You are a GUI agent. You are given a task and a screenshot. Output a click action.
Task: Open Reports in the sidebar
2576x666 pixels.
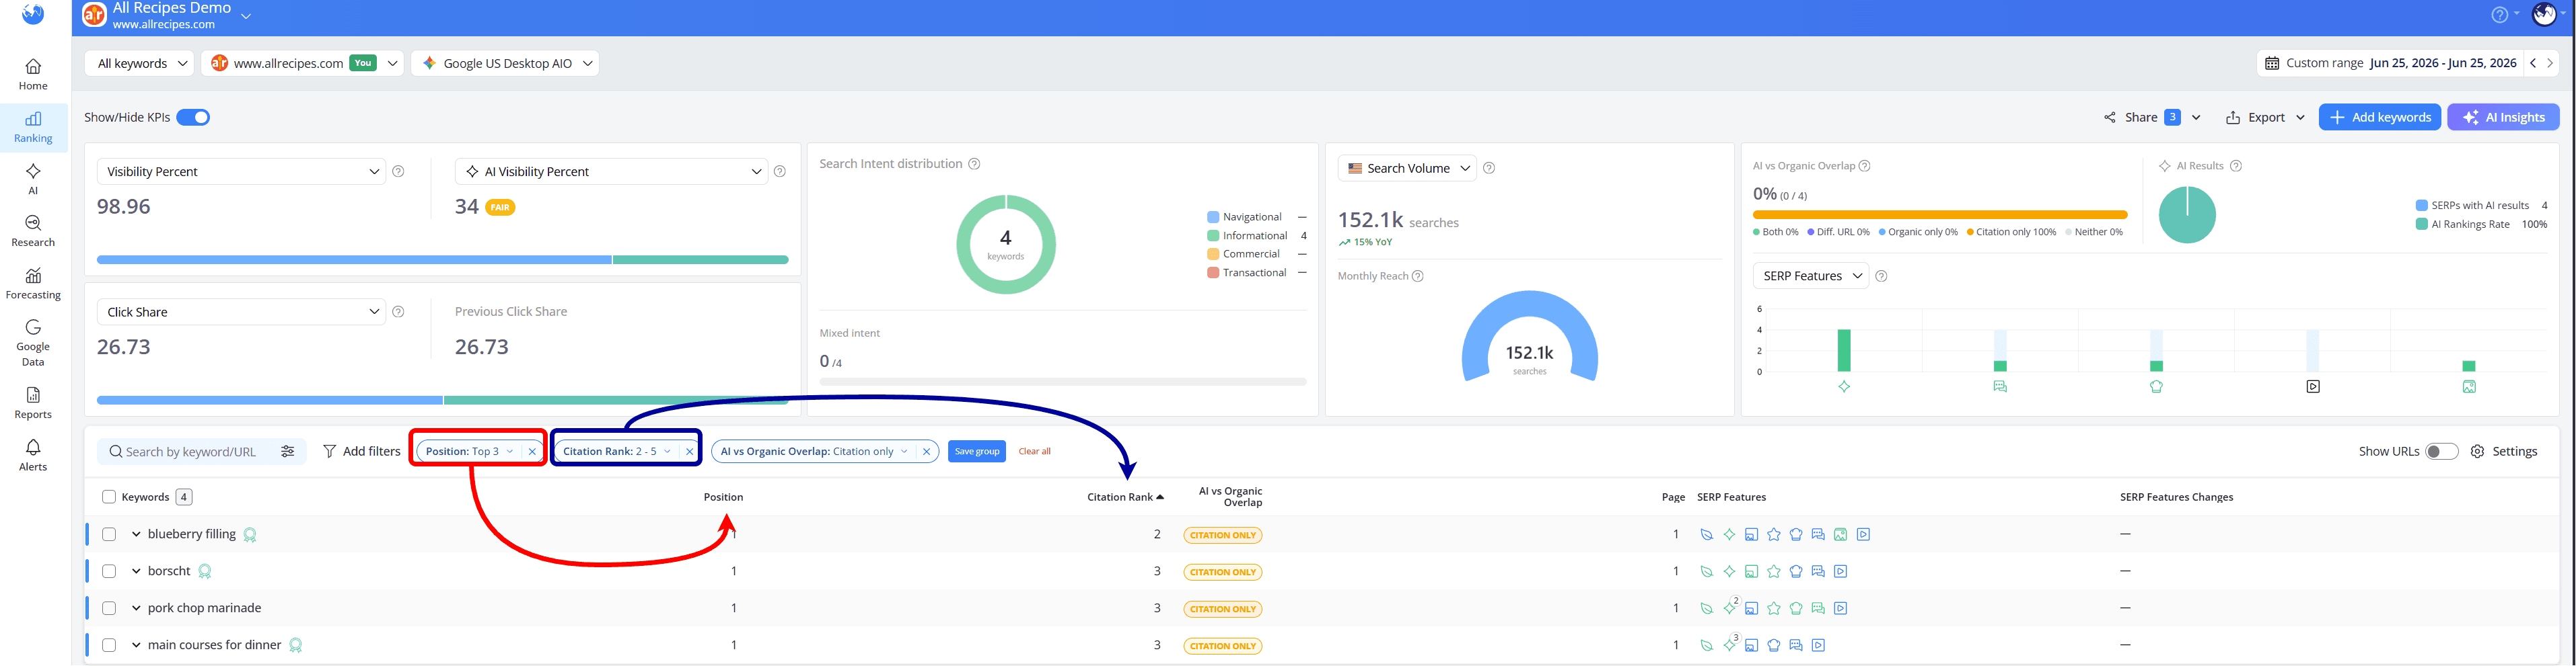[x=33, y=403]
